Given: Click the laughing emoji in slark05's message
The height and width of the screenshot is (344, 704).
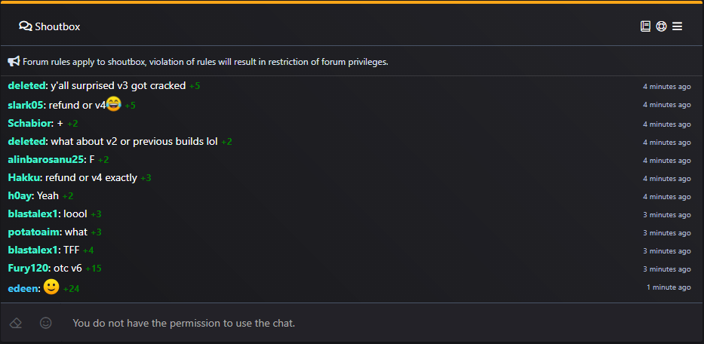Looking at the screenshot, I should [x=114, y=104].
